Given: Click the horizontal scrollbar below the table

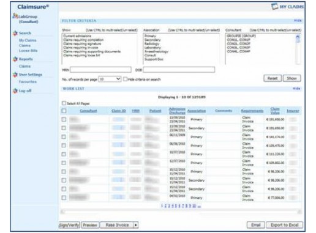Looking at the screenshot, I should tap(181, 212).
